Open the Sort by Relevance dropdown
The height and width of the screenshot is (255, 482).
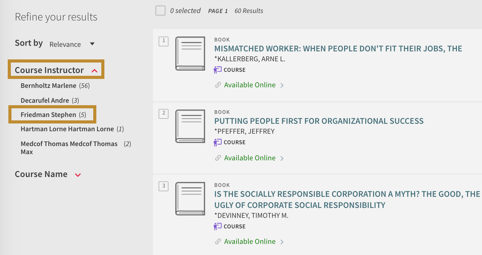(x=72, y=44)
